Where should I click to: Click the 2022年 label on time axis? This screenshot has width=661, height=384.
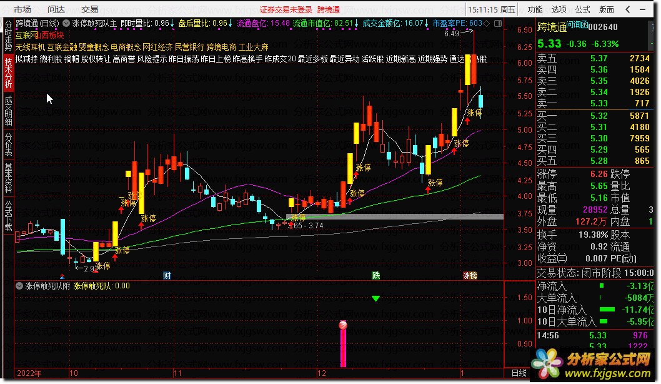point(29,373)
